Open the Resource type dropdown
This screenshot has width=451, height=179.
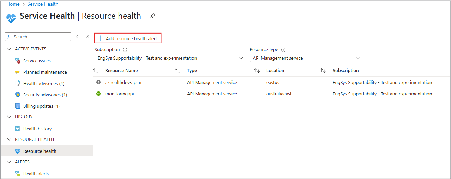tap(306, 58)
